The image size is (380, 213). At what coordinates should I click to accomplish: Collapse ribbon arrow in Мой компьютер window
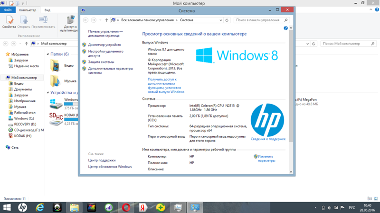(x=371, y=9)
